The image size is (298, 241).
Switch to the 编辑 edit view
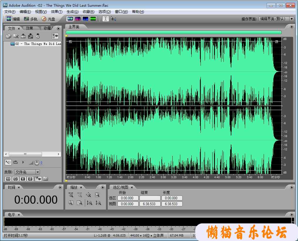[x=13, y=19]
